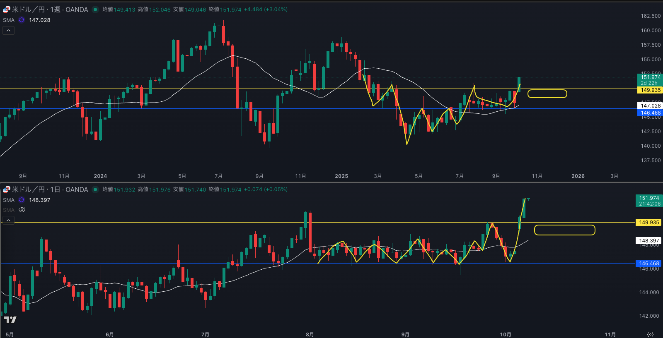Screen dimensions: 663x338
Task: Click the purple SMA refresh icon on daily chart
Action: 22,200
